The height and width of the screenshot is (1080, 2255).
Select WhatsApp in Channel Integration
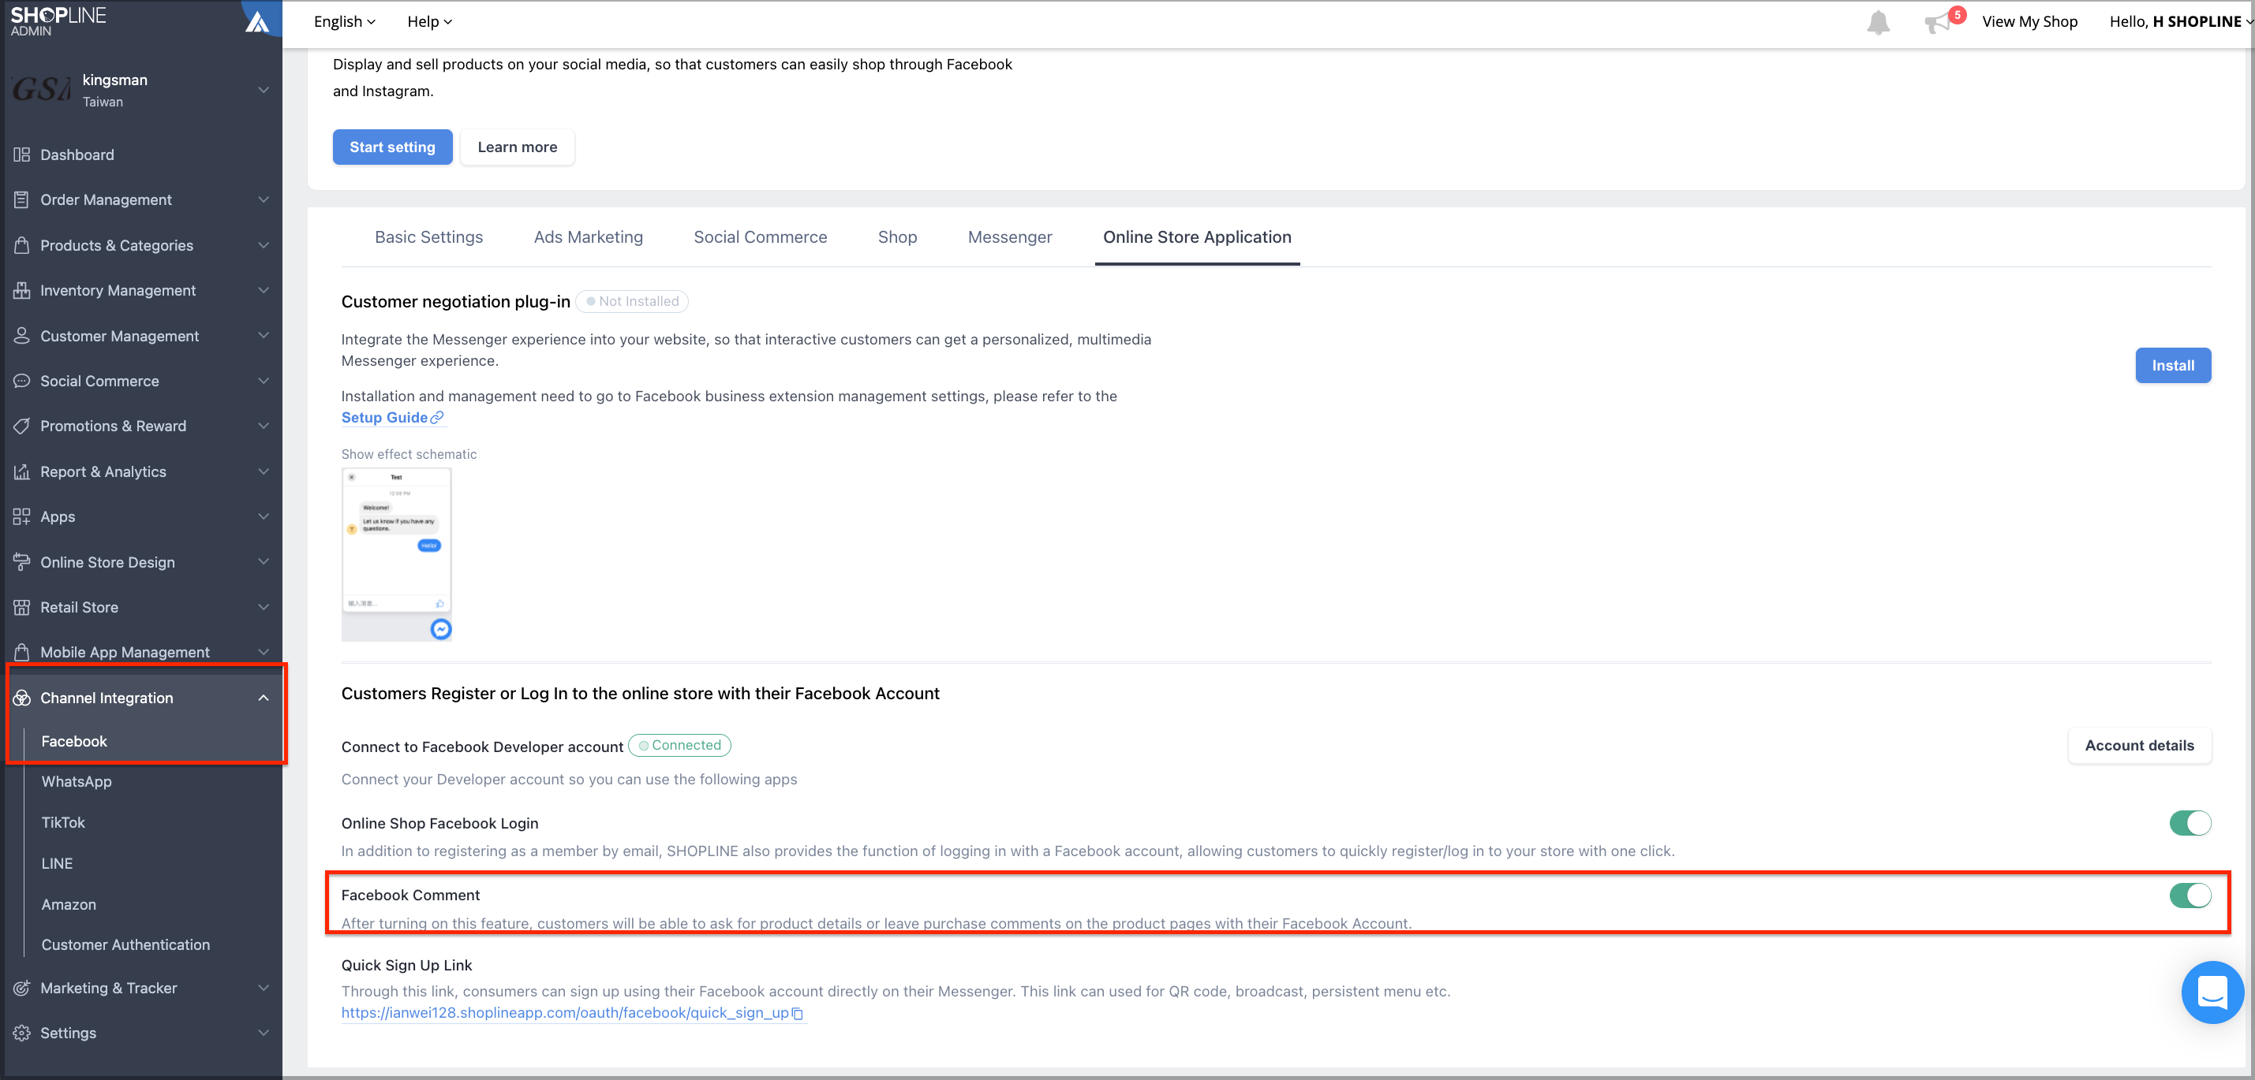click(x=77, y=781)
